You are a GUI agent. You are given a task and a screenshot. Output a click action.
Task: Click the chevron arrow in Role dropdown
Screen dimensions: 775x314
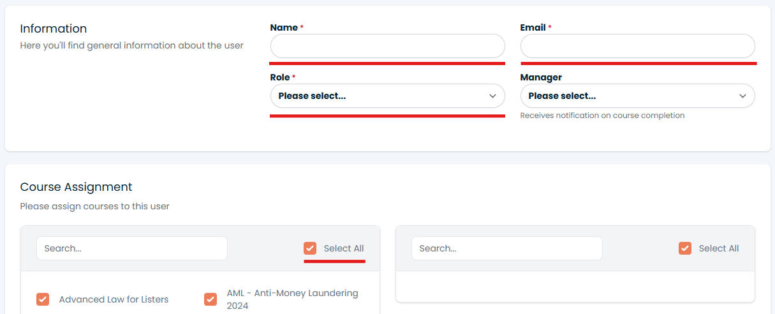click(x=492, y=96)
